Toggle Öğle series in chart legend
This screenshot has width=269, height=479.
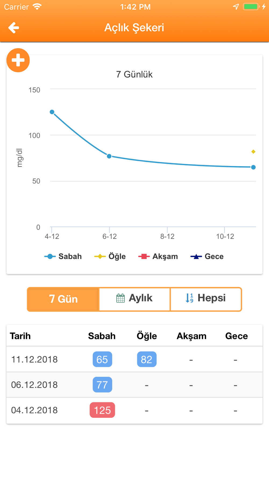pyautogui.click(x=110, y=256)
